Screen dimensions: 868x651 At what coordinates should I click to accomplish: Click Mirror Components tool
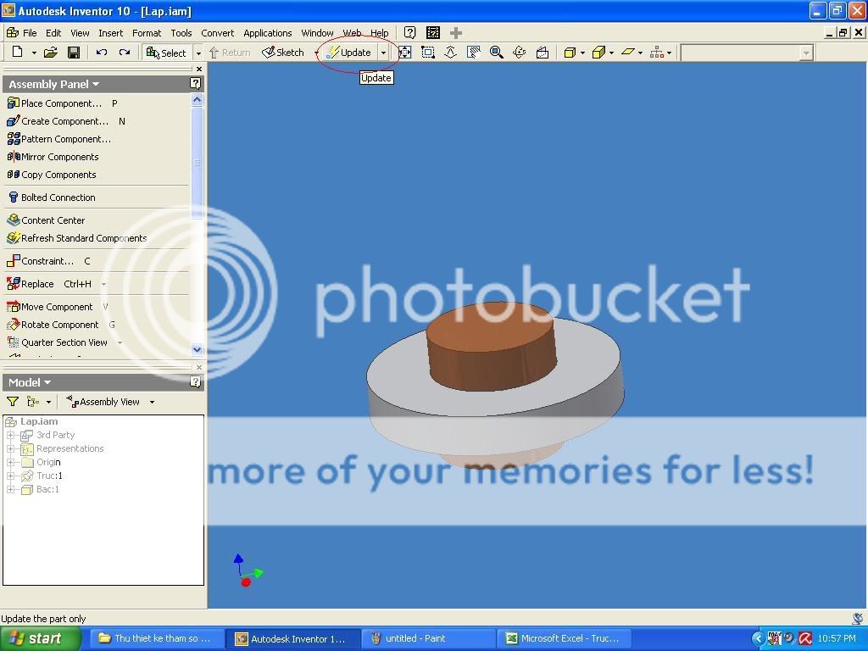pyautogui.click(x=53, y=157)
